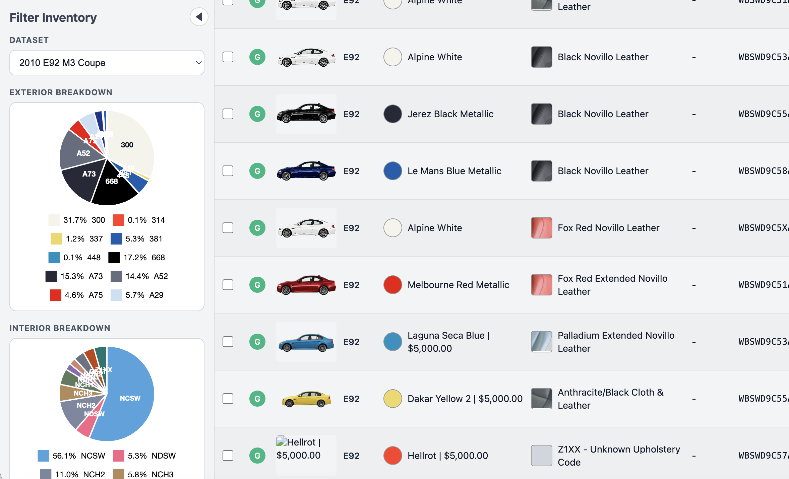This screenshot has height=479, width=789.
Task: Click the G badge for Alpine White with Fox Red Leather
Action: pyautogui.click(x=257, y=228)
